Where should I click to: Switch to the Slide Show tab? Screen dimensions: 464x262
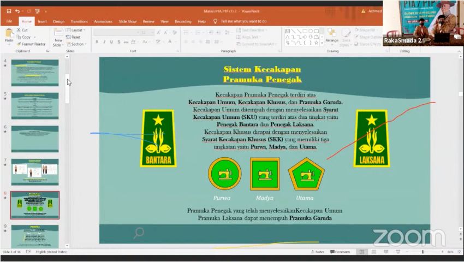point(128,21)
